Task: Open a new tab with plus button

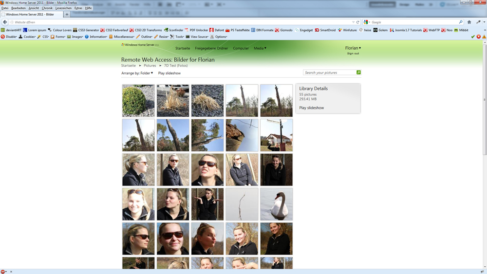Action: 67,14
